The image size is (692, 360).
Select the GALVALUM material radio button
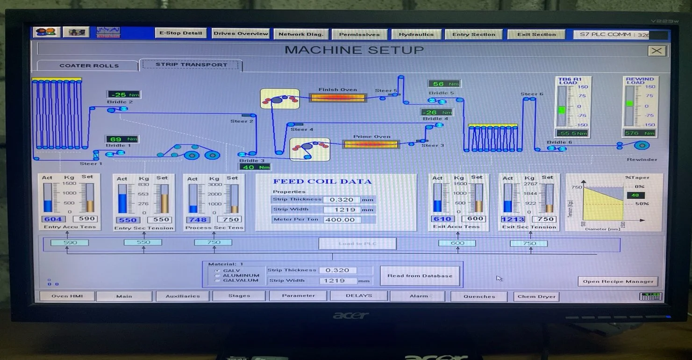click(x=217, y=281)
